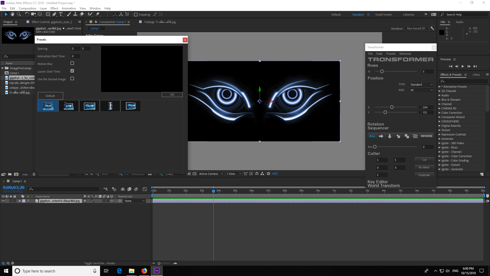Hide the gigabyt layer eye toggle
Image resolution: width=490 pixels, height=276 pixels.
(3, 201)
